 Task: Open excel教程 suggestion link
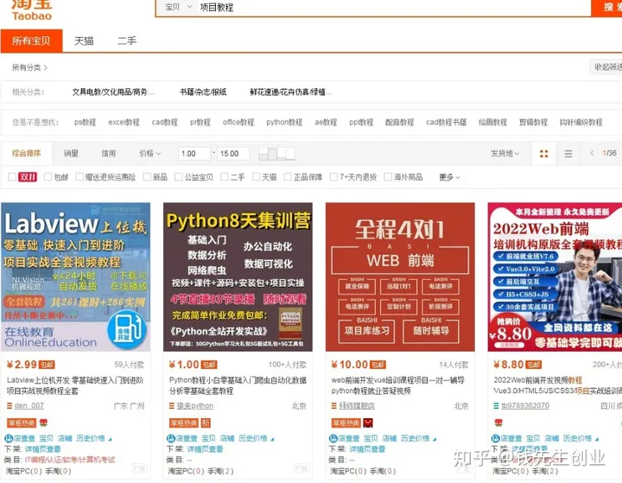124,122
